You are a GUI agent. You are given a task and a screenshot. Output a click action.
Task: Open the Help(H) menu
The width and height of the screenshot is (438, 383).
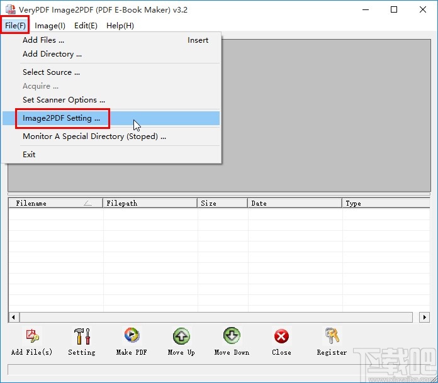[120, 26]
